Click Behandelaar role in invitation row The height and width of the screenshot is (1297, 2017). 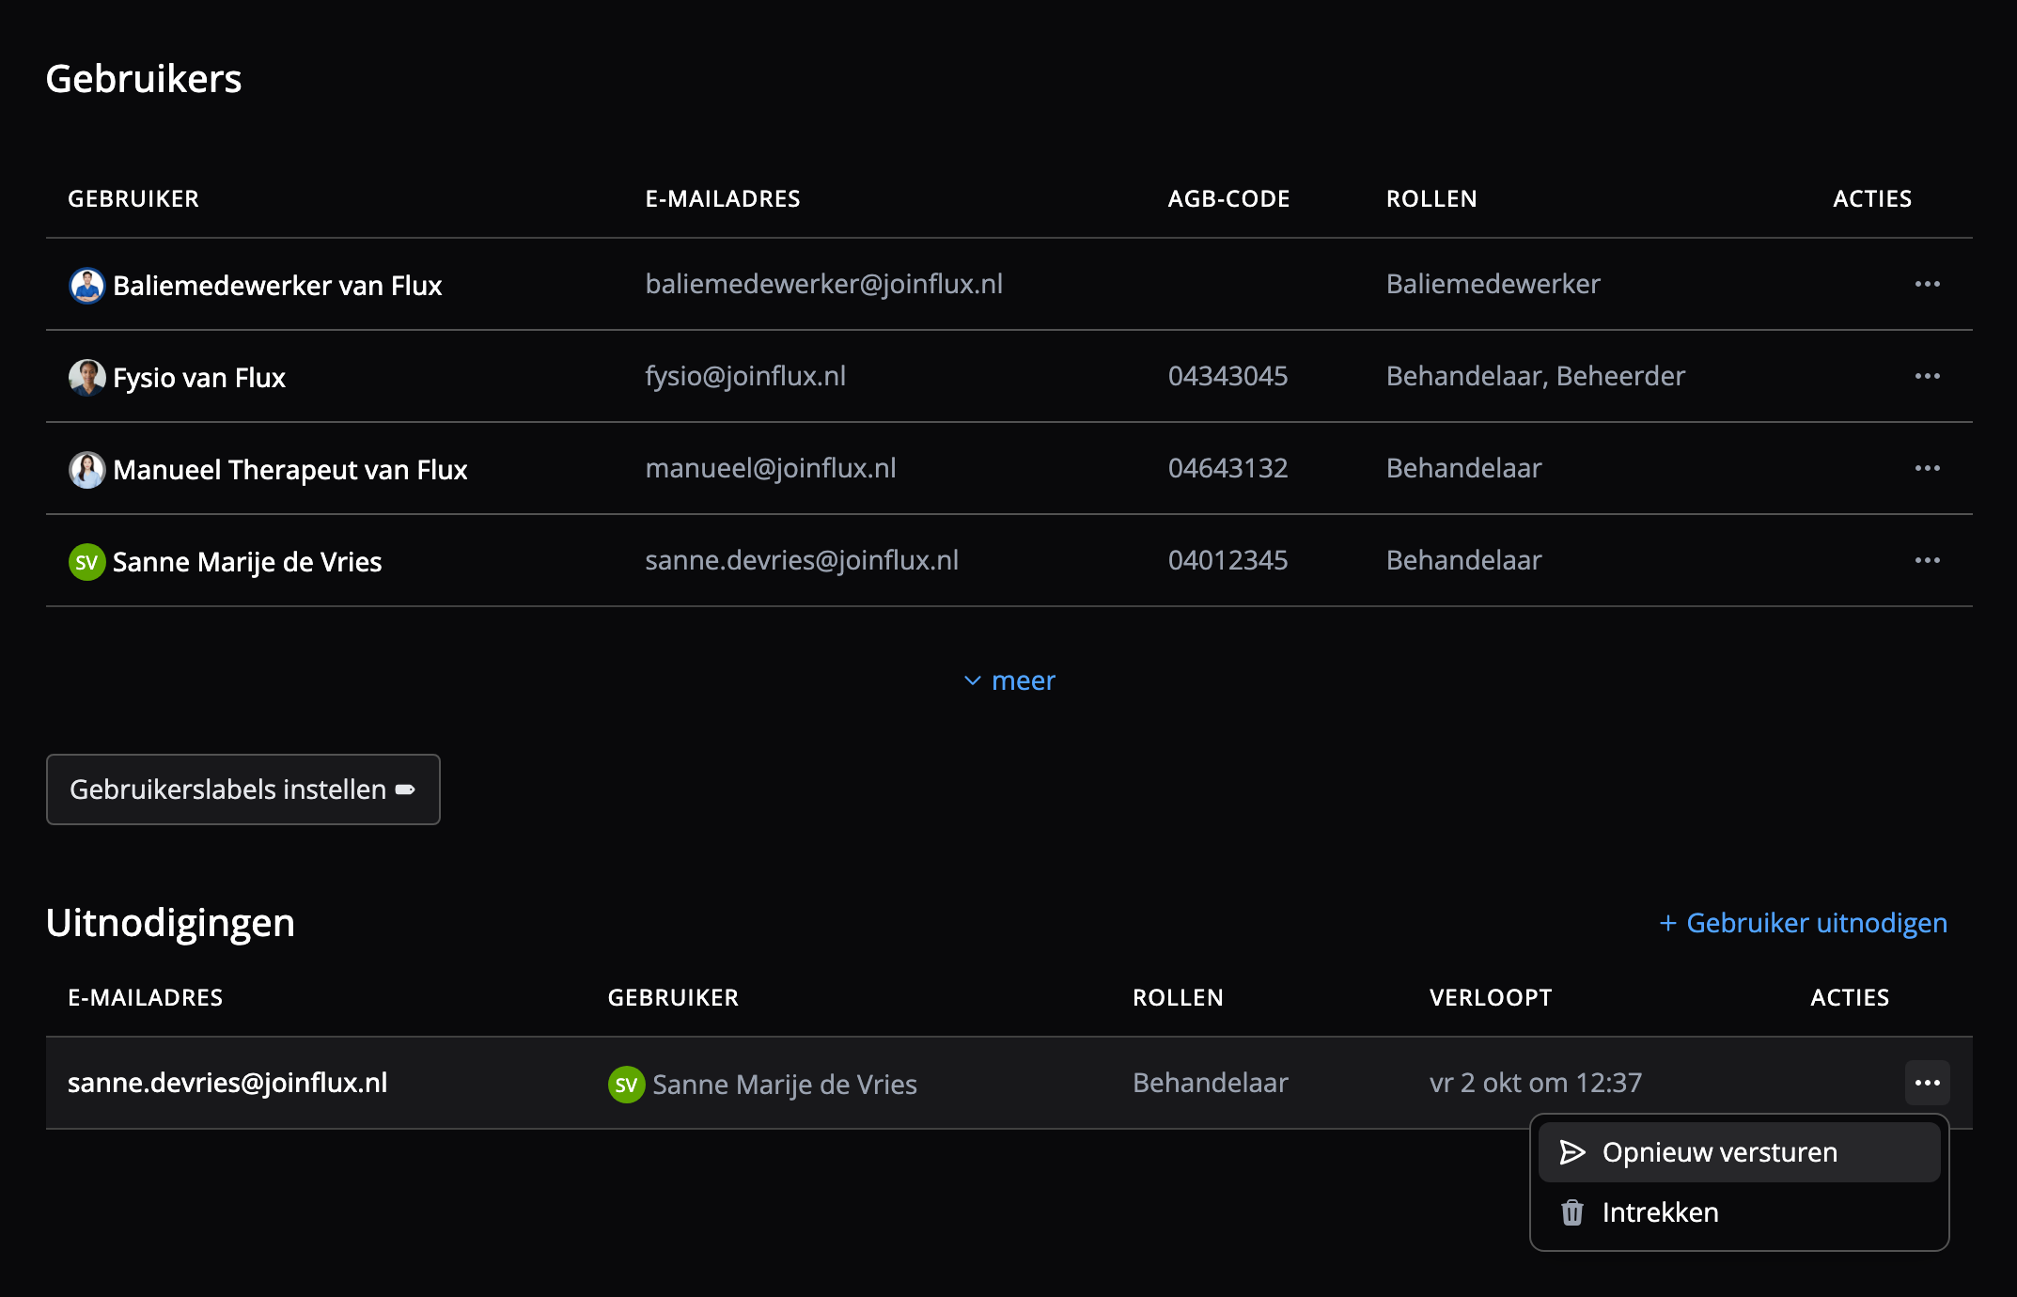(1211, 1083)
